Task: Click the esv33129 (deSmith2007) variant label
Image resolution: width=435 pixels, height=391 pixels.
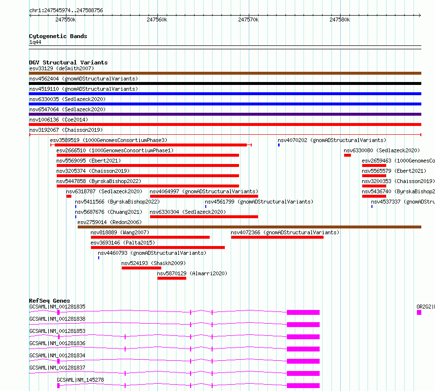Action: 62,68
